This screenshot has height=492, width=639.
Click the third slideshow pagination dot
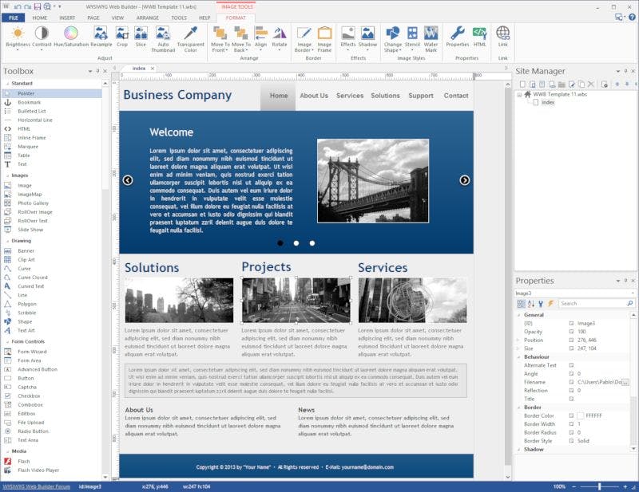(312, 242)
